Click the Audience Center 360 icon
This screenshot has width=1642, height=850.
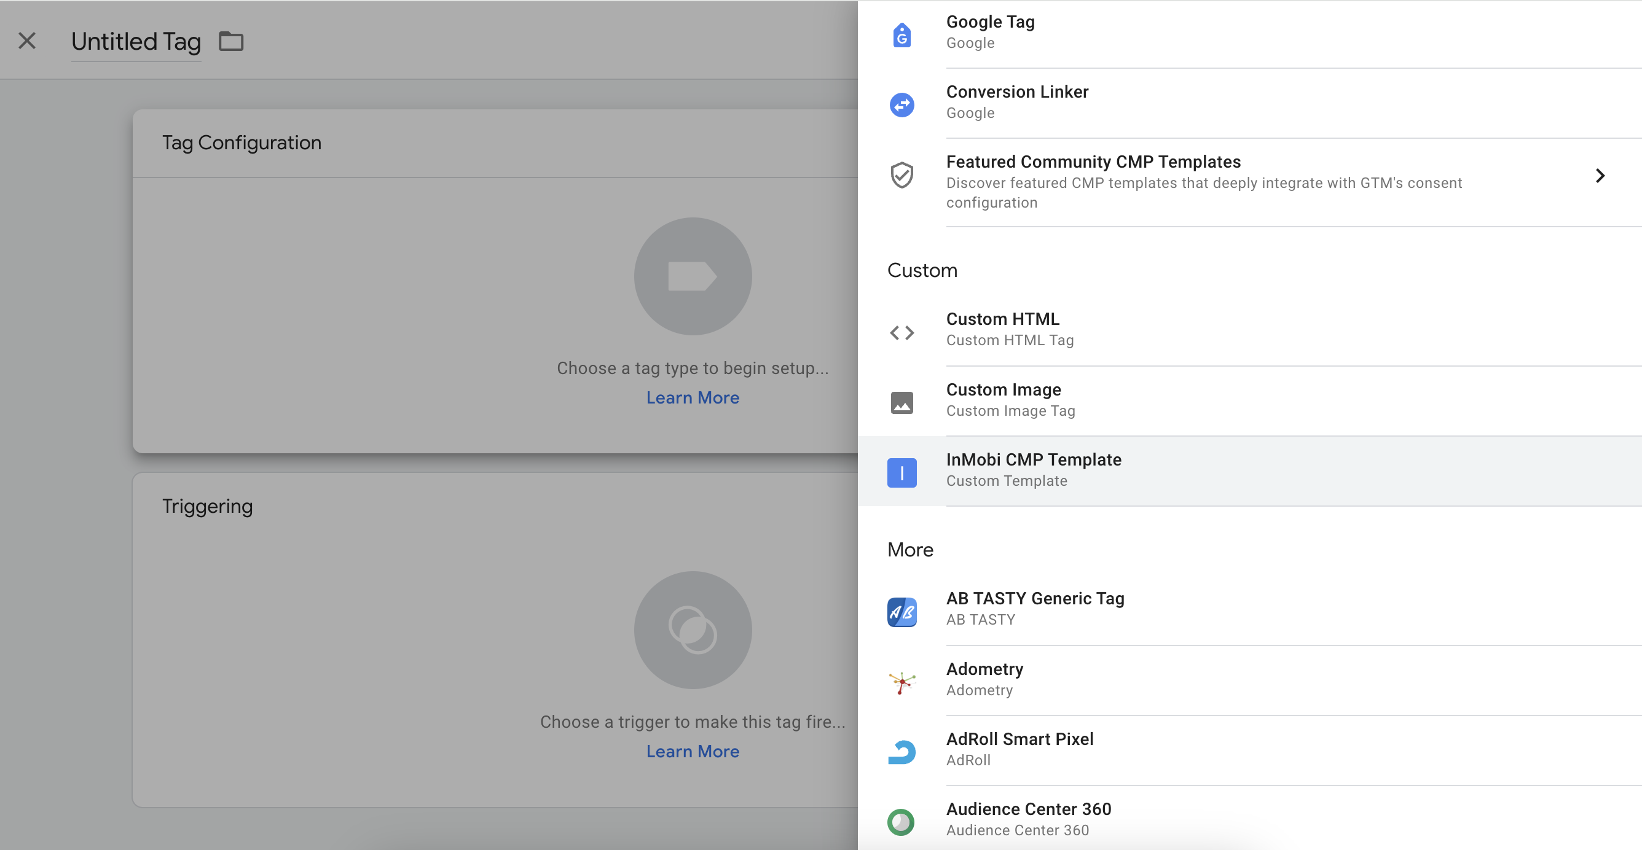tap(902, 822)
